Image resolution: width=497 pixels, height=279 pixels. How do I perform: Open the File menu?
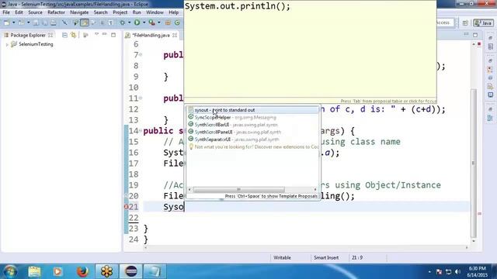(x=6, y=12)
